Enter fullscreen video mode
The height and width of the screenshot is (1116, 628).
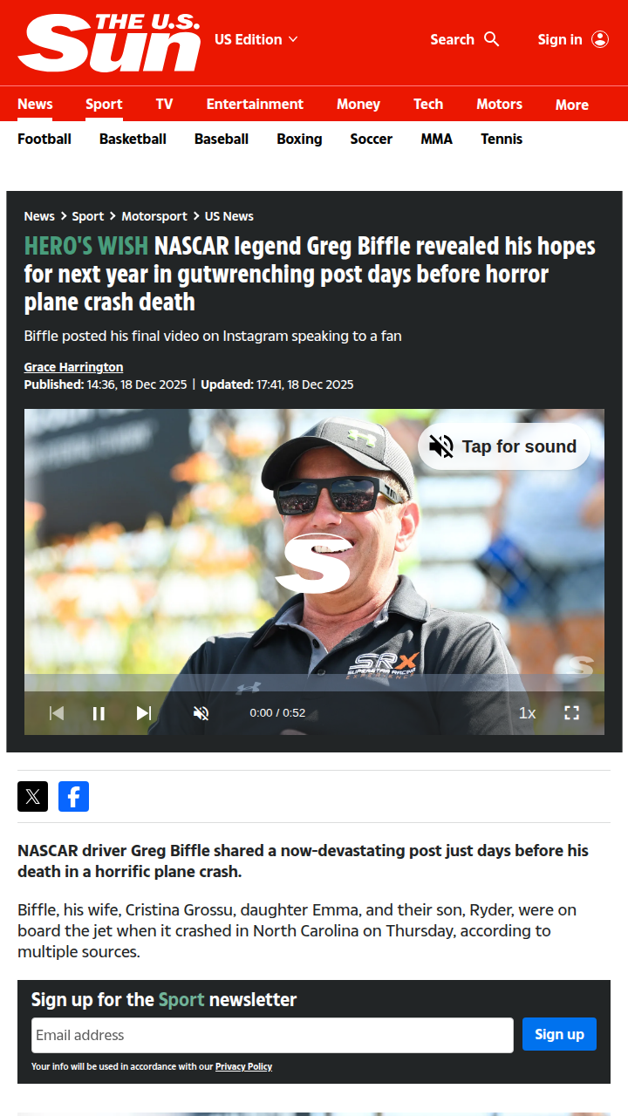(x=571, y=713)
